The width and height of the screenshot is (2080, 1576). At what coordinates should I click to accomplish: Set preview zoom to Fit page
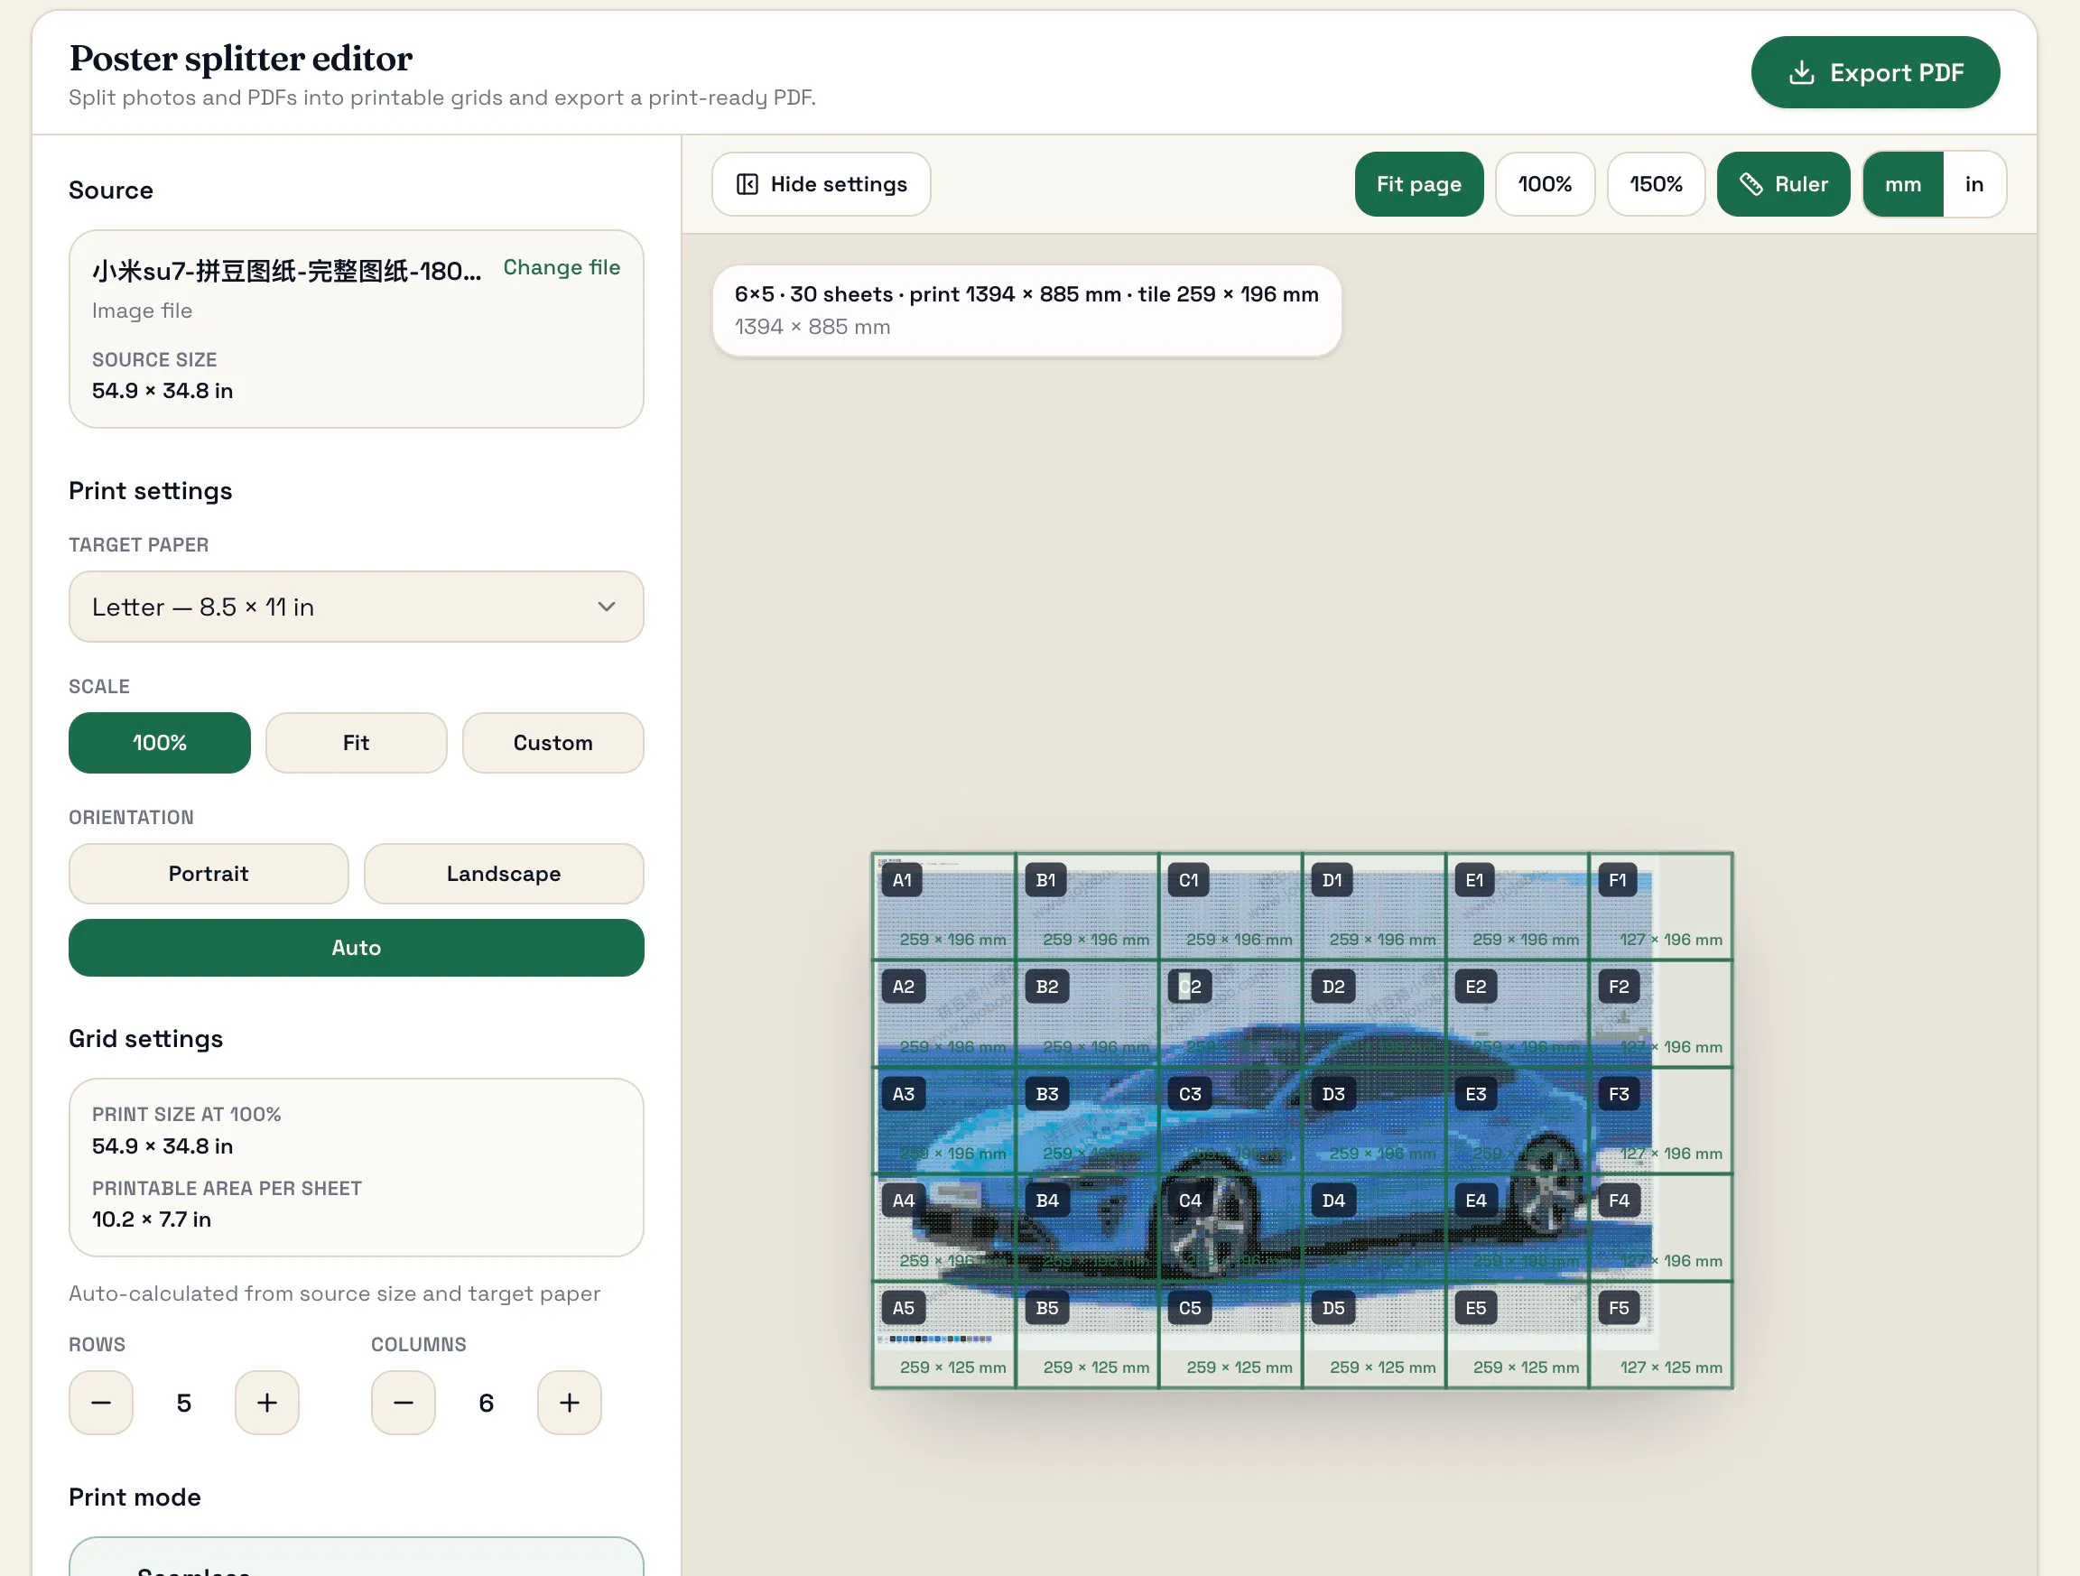1419,184
